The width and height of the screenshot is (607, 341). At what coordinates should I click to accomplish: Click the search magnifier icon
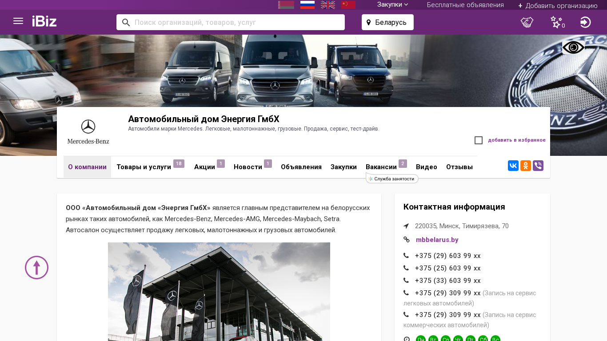coord(126,22)
